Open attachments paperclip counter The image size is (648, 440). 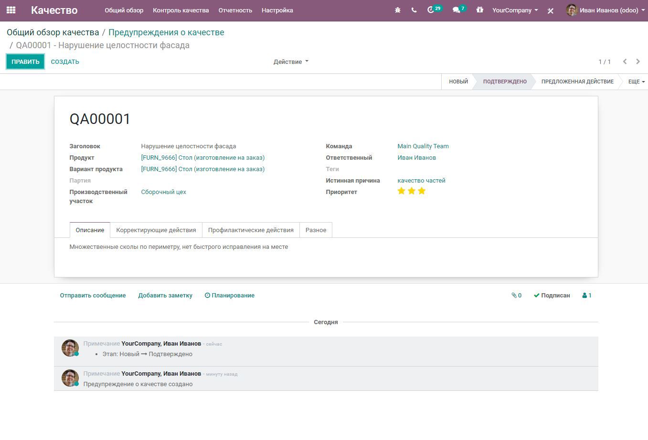coord(516,296)
